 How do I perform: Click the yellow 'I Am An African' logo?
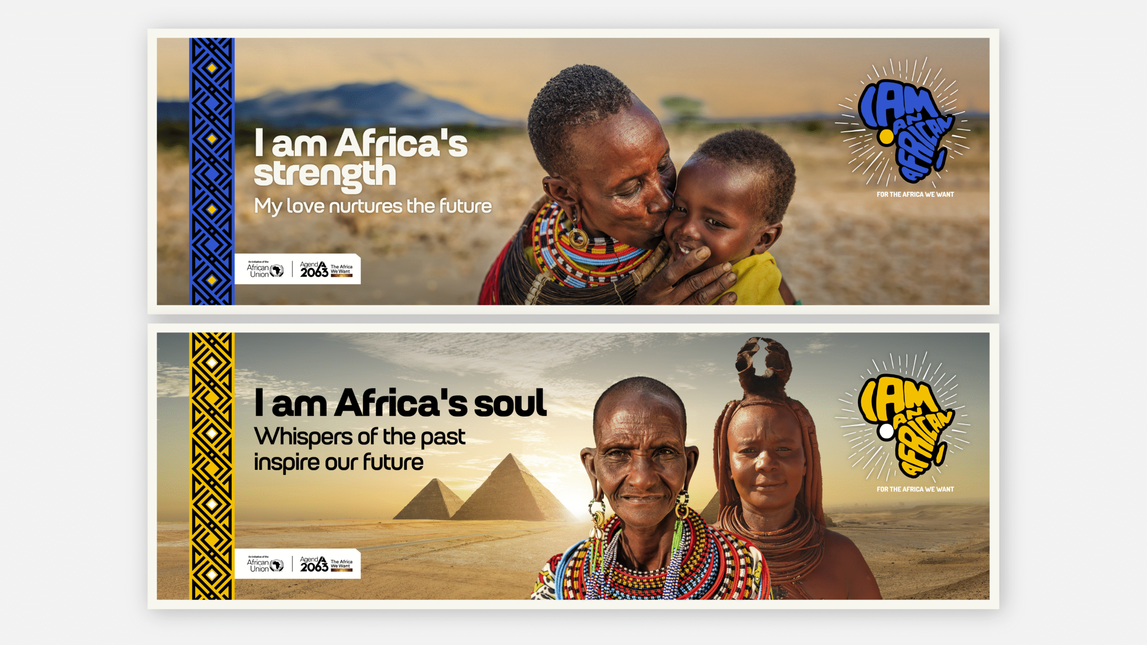tap(905, 426)
